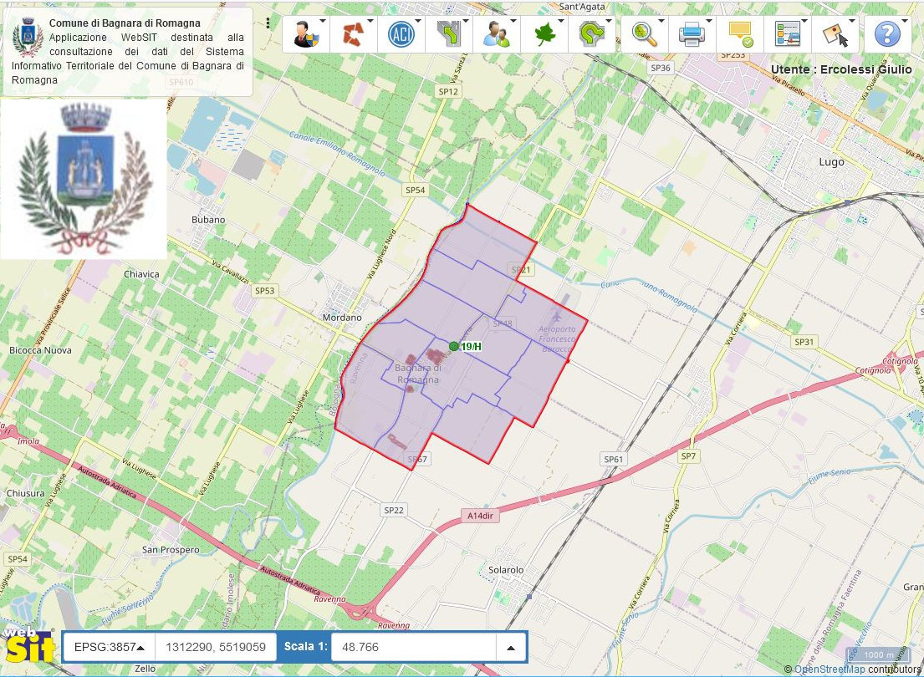Screen dimensions: 924x677
Task: Click the small municipality crest in the header
Action: [x=28, y=37]
